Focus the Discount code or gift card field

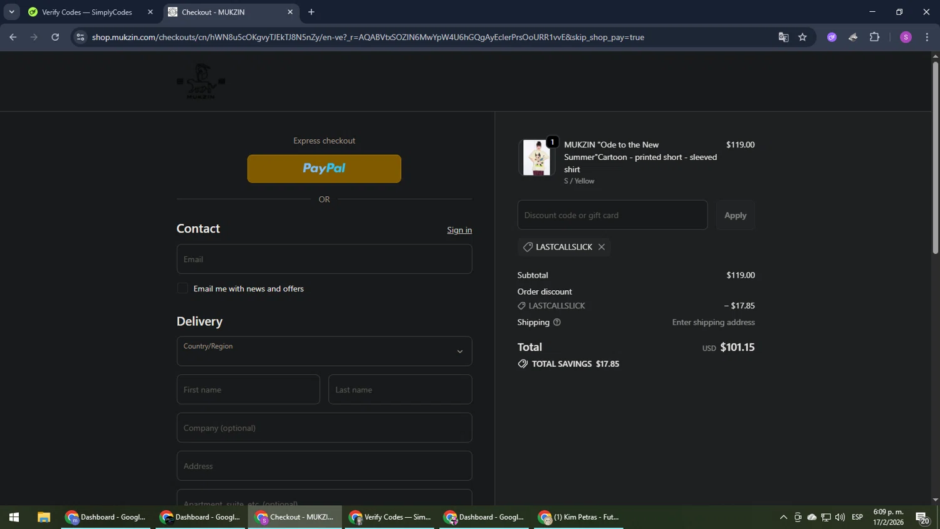612,215
